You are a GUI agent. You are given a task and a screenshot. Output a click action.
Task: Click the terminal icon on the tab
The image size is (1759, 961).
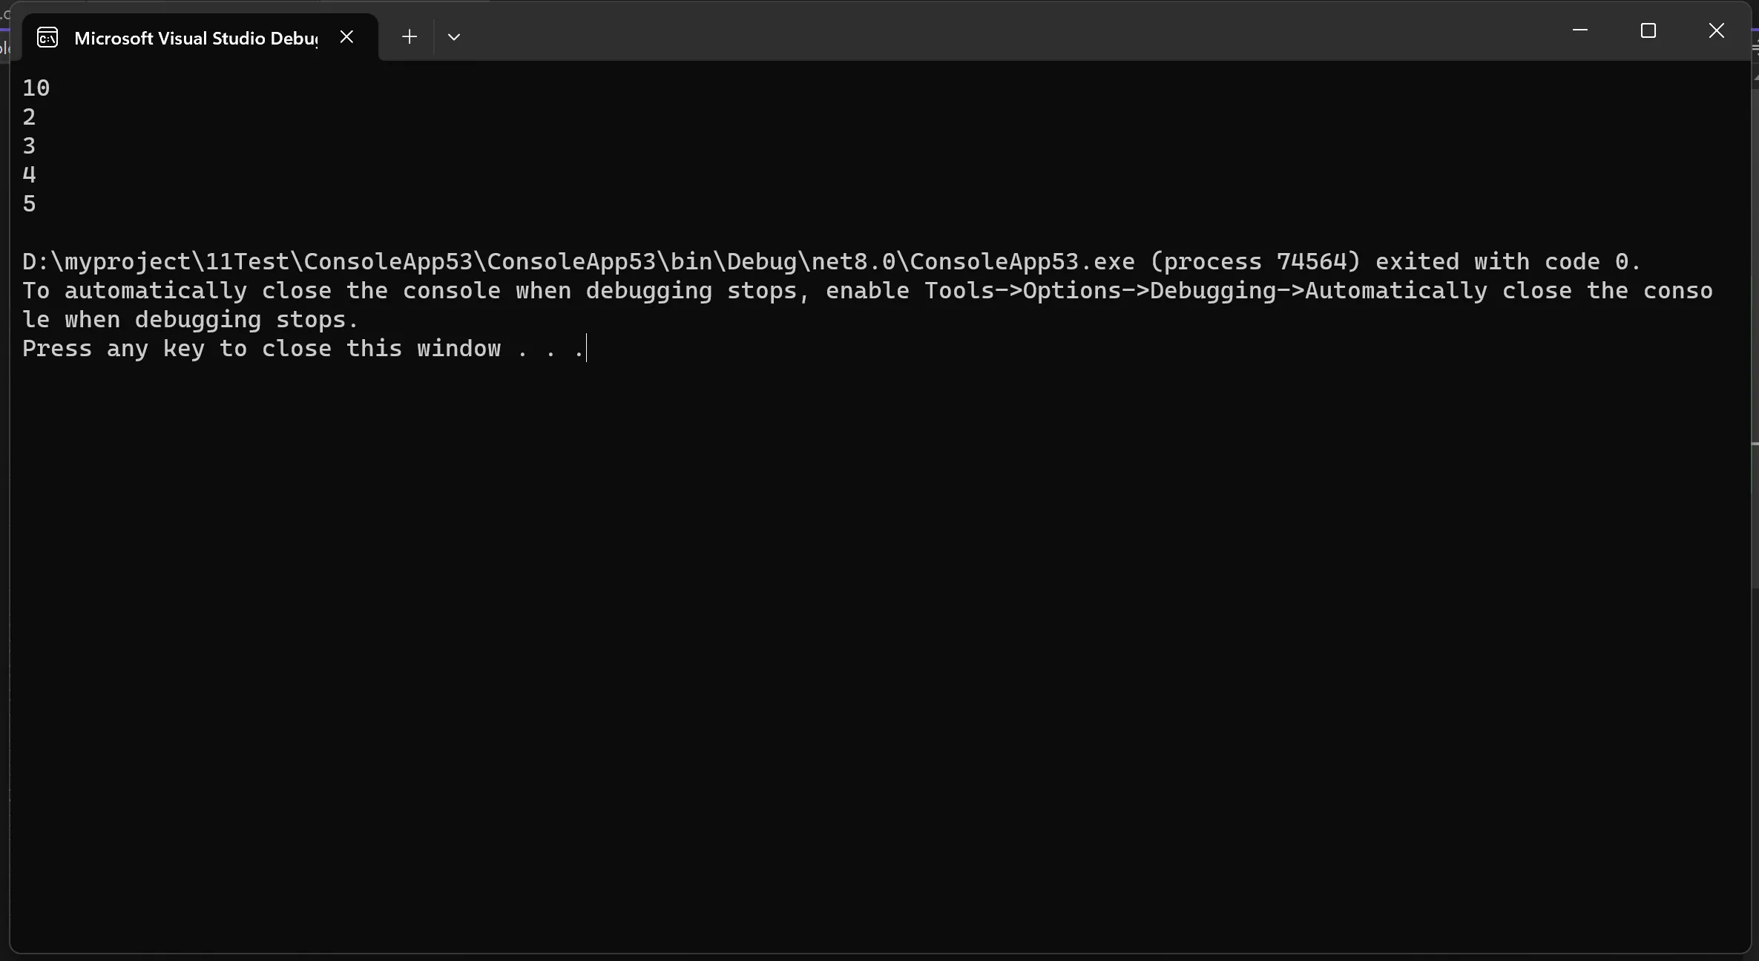tap(47, 37)
